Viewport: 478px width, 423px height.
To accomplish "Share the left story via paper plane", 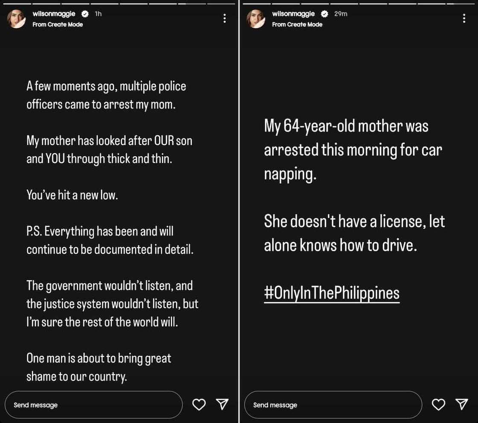I will point(222,404).
